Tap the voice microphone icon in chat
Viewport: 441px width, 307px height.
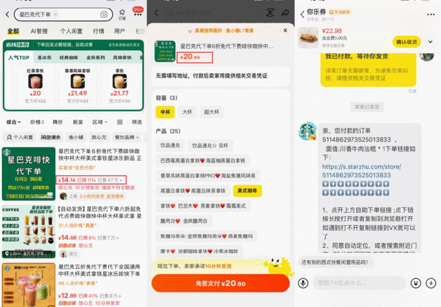pos(303,283)
